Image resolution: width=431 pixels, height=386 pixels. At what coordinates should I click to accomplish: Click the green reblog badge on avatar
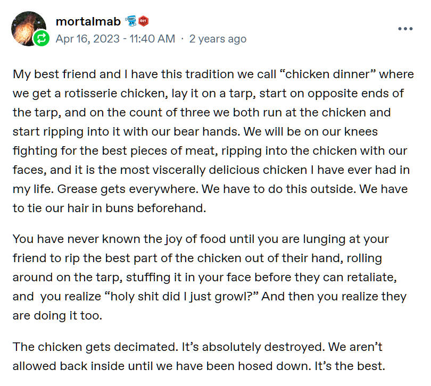(41, 38)
